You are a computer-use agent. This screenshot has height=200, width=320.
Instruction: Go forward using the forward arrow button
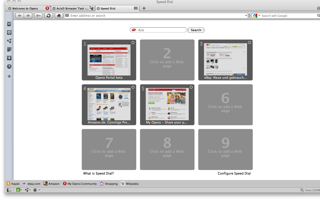coord(28,16)
